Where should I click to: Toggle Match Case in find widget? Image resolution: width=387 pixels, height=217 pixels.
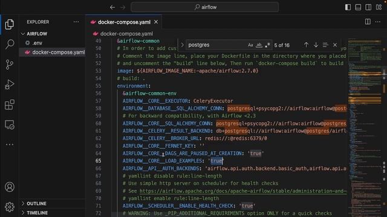250,45
